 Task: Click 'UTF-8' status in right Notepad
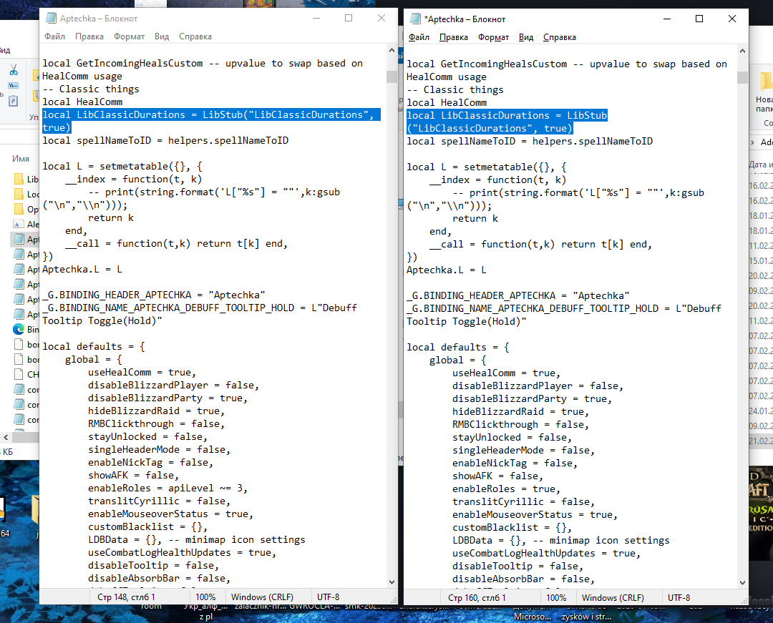tap(679, 598)
